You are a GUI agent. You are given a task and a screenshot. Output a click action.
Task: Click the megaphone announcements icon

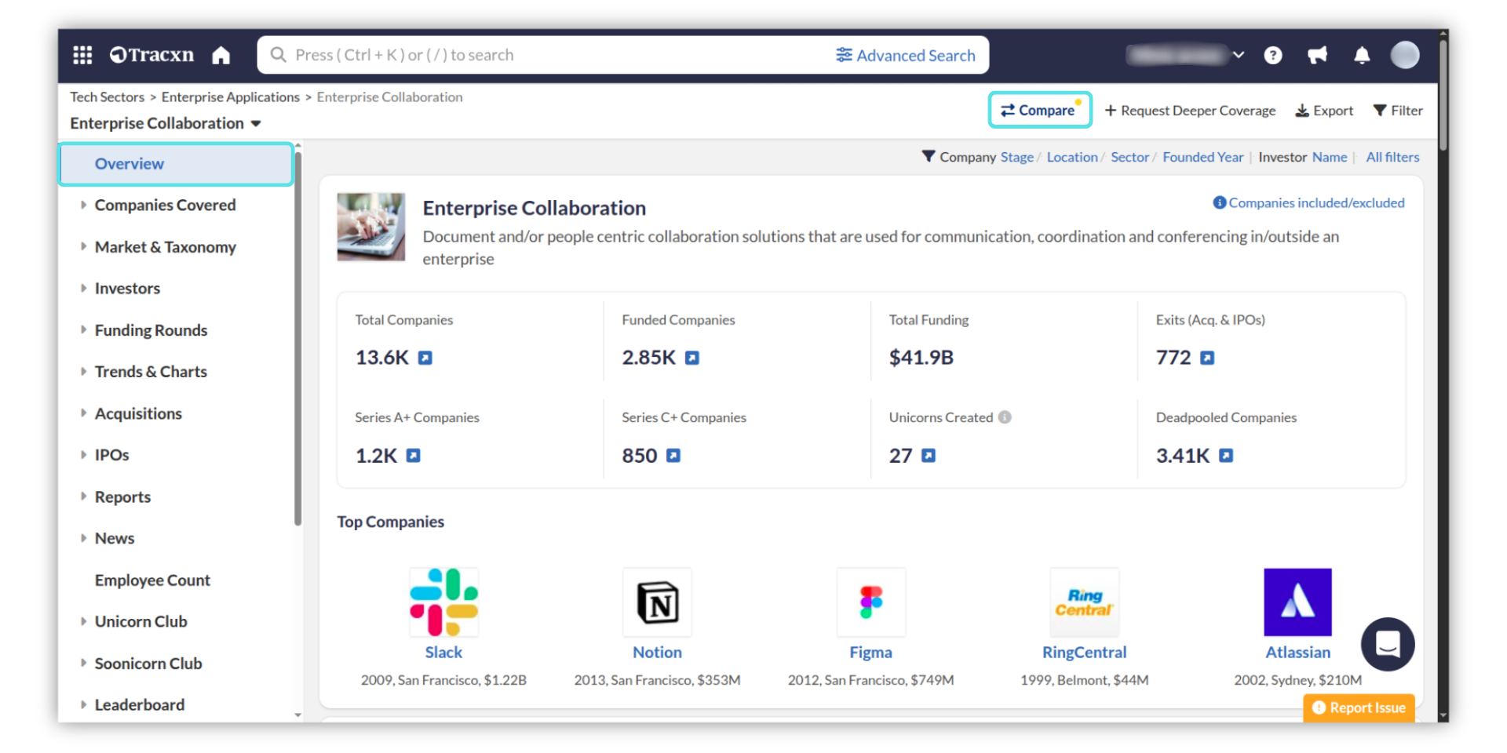[x=1317, y=55]
